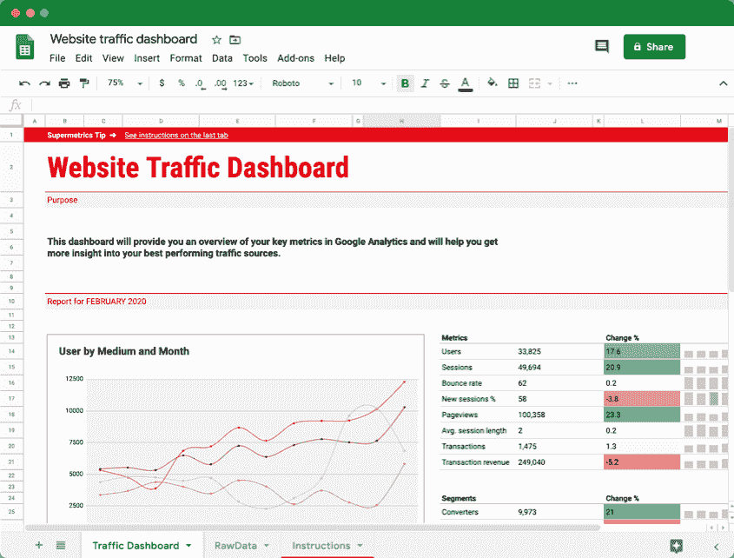Image resolution: width=734 pixels, height=558 pixels.
Task: Undo the last action
Action: 24,83
